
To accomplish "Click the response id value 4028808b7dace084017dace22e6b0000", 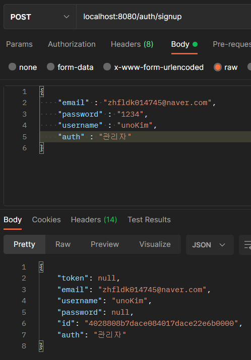I will (161, 323).
